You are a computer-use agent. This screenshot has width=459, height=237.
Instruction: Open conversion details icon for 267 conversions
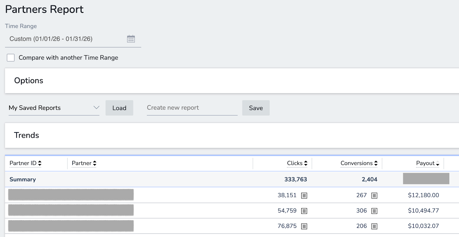pos(374,196)
